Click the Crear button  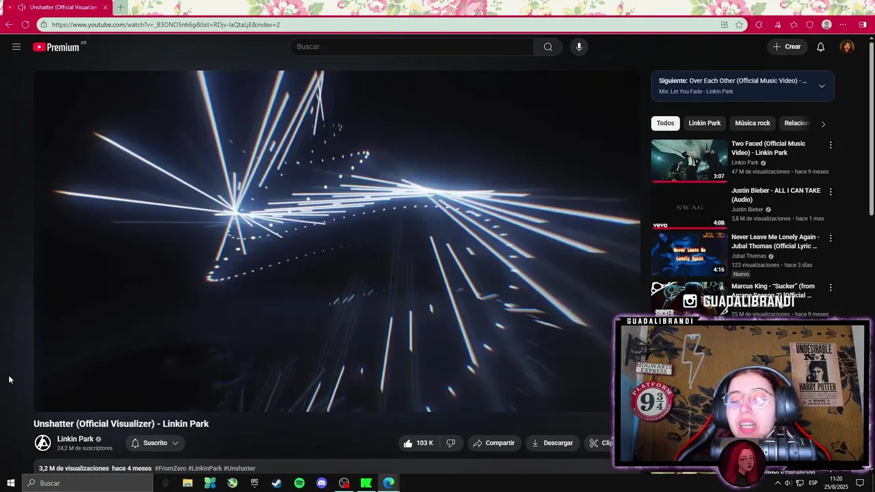[x=786, y=46]
